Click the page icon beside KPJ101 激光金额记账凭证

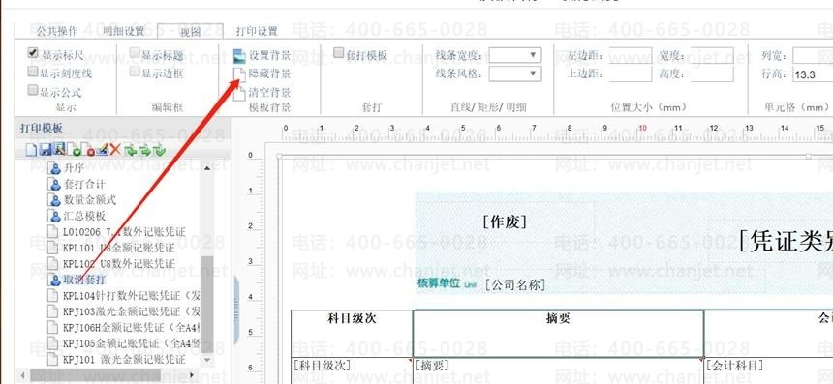click(x=52, y=359)
